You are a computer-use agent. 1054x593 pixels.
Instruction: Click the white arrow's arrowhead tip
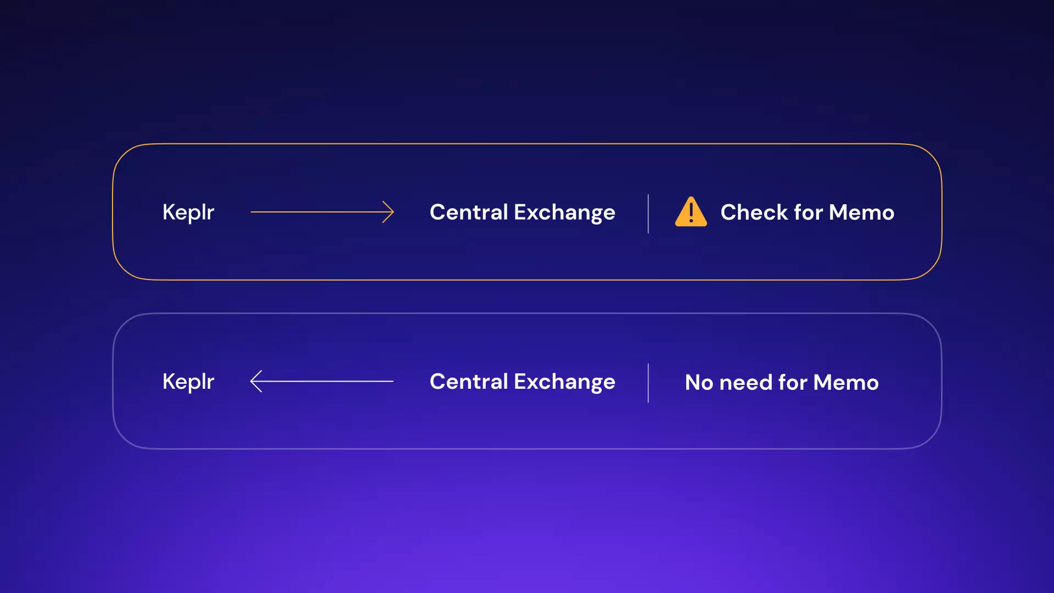(253, 381)
